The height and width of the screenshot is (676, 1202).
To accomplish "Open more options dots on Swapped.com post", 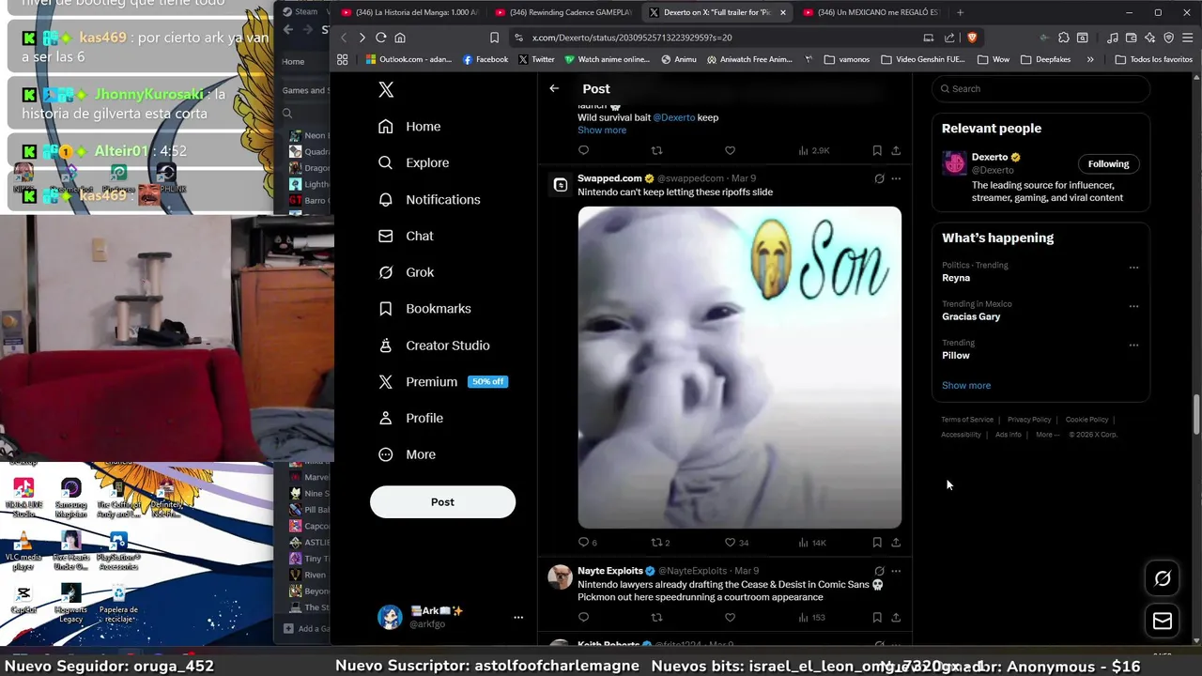I will coord(896,178).
